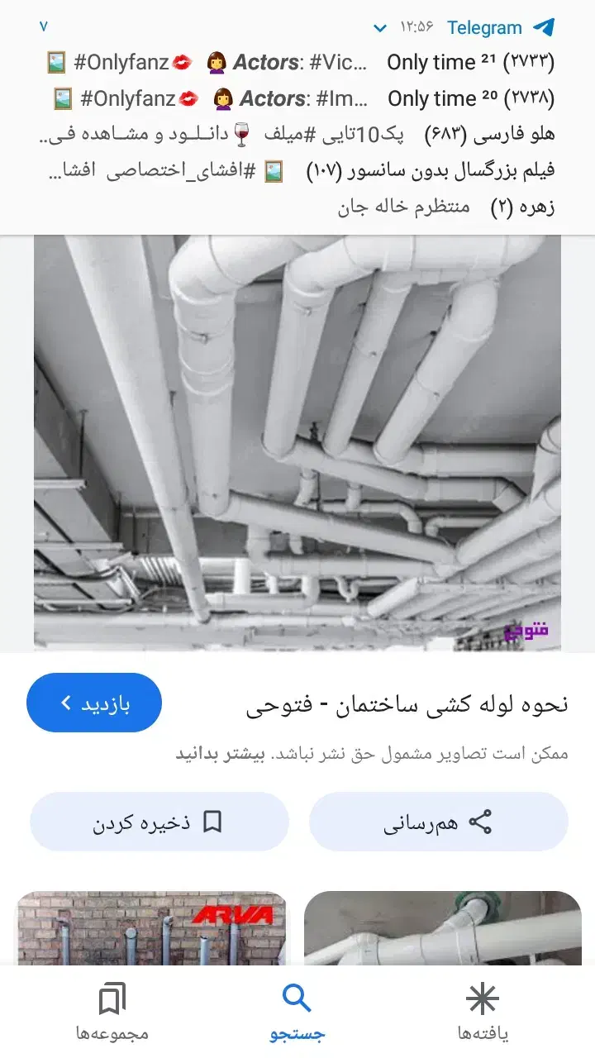This screenshot has height=1058, width=595.
Task: Tap the بازدید visit button
Action: click(x=94, y=703)
